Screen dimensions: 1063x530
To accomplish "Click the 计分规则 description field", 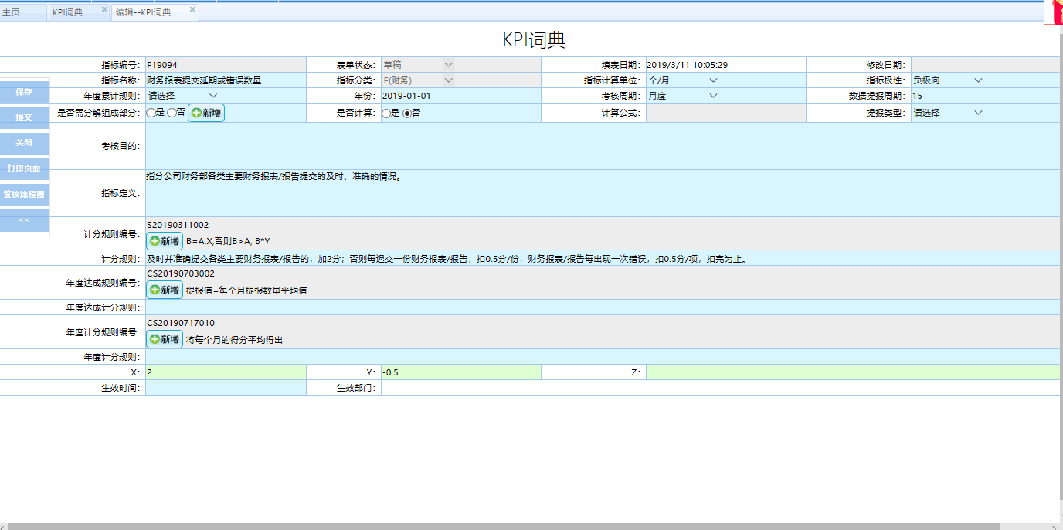I will [x=603, y=258].
